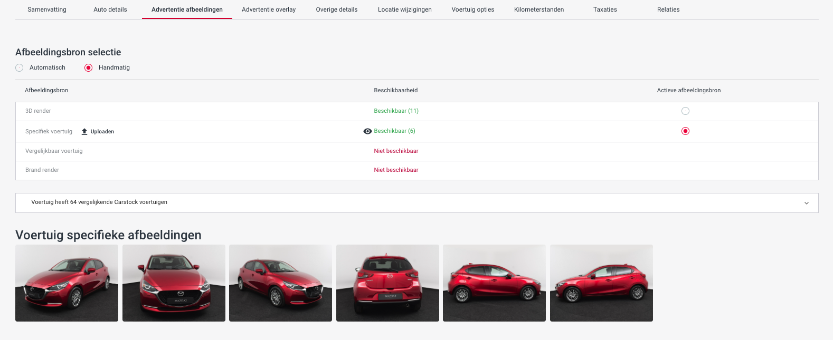Image resolution: width=833 pixels, height=340 pixels.
Task: Expand the 64 vergelijkende Carstock voertuigen panel
Action: point(99,202)
